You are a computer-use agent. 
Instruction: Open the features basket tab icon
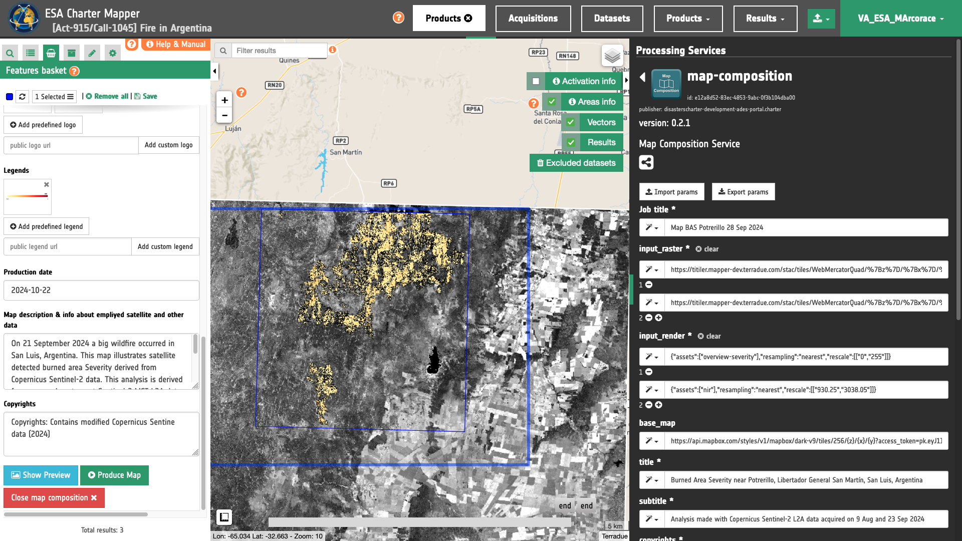click(51, 53)
